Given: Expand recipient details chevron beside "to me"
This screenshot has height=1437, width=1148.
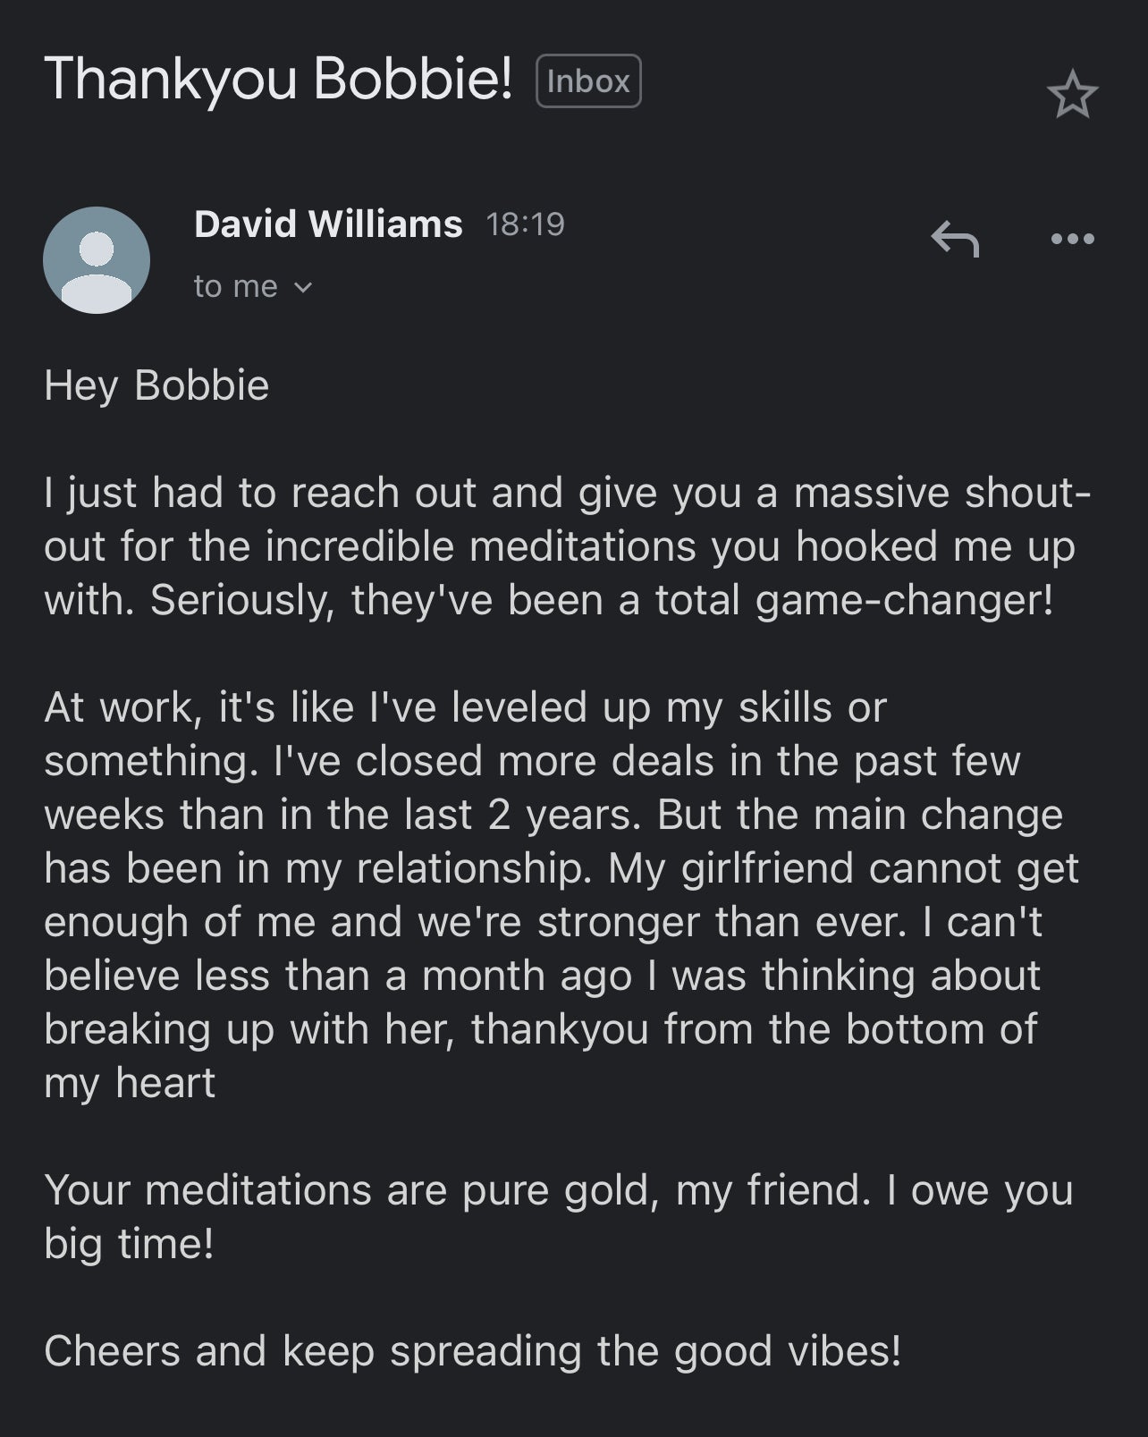Looking at the screenshot, I should [x=304, y=288].
